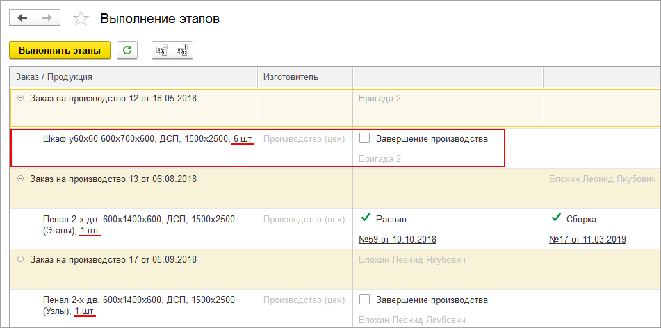Collapse Заказ на производство 12 group

[x=20, y=98]
